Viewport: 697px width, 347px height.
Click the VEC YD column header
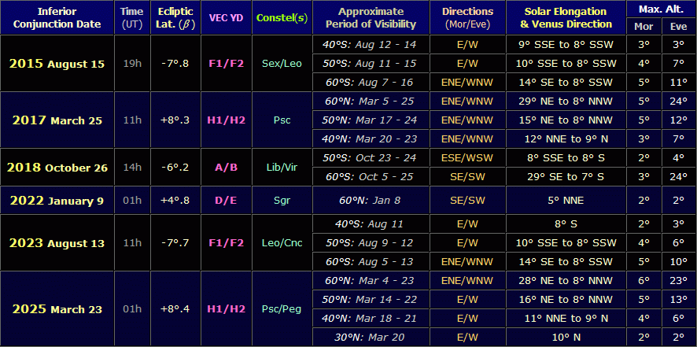click(x=225, y=17)
